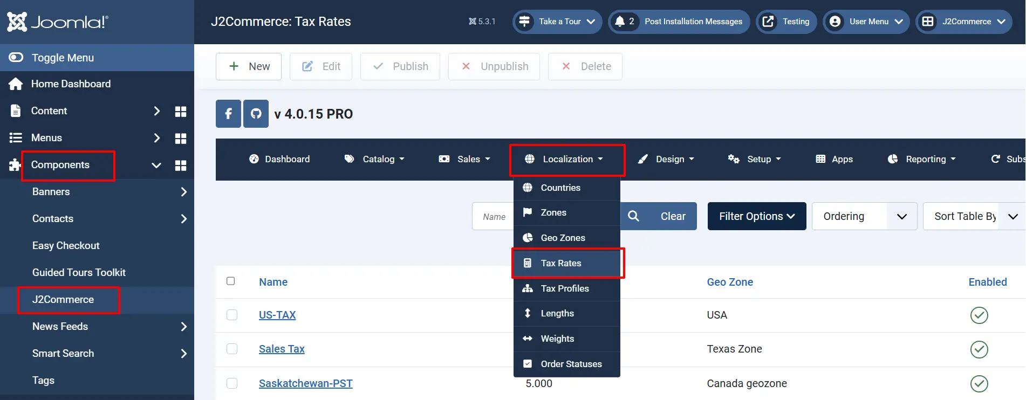Click the Joomla version 5.3.1 indicator
1026x400 pixels.
[x=482, y=22]
